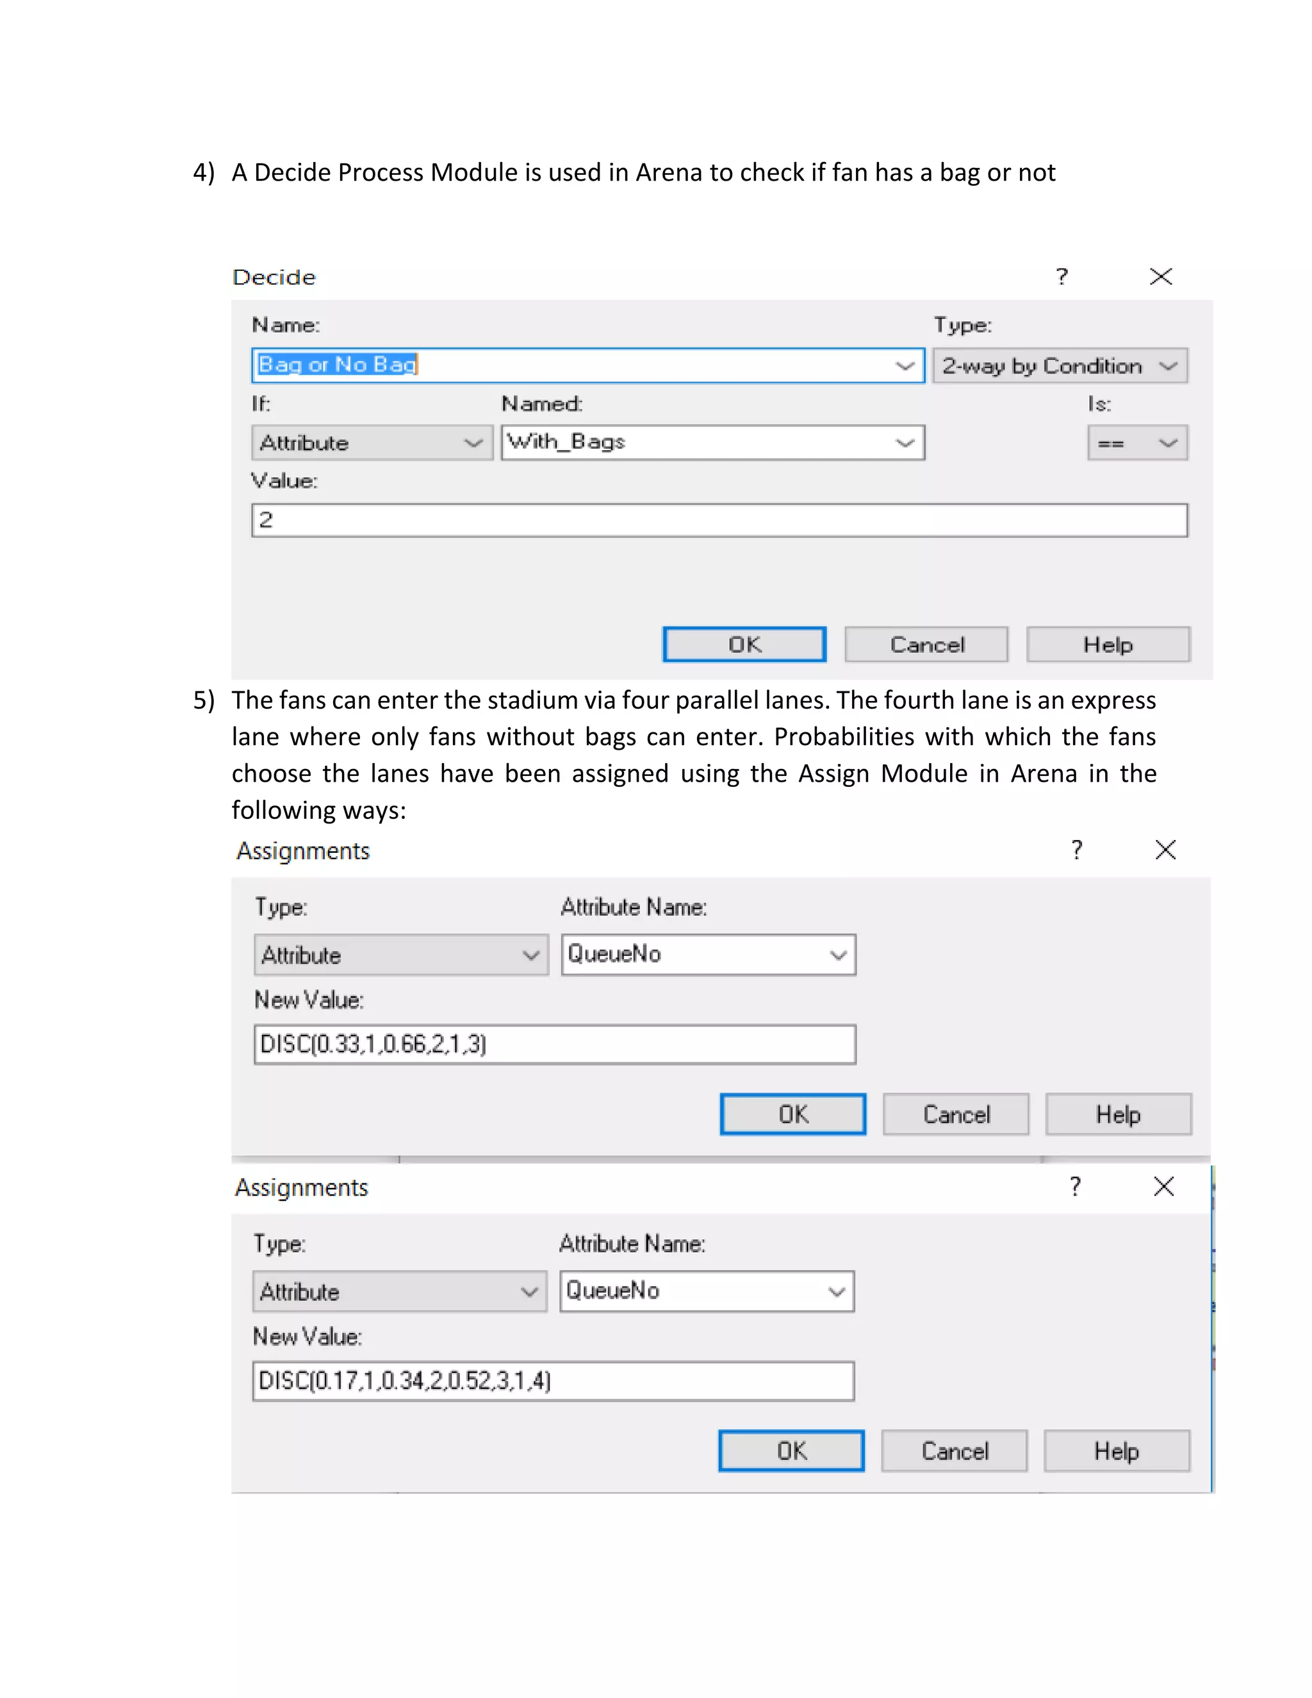1312x1698 pixels.
Task: Close the second Assignments dialog
Action: pyautogui.click(x=1163, y=1187)
